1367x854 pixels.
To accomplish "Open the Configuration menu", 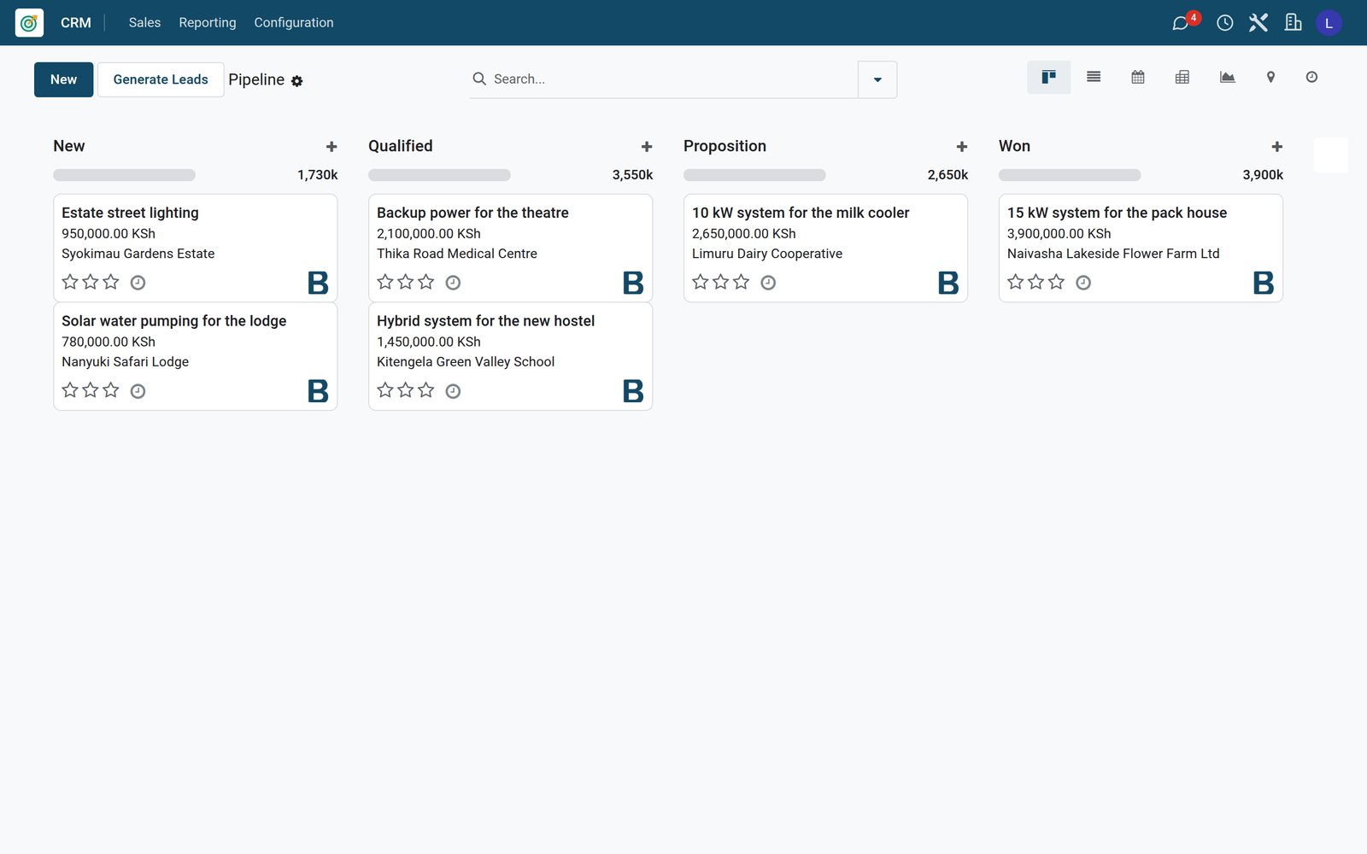I will coord(294,23).
